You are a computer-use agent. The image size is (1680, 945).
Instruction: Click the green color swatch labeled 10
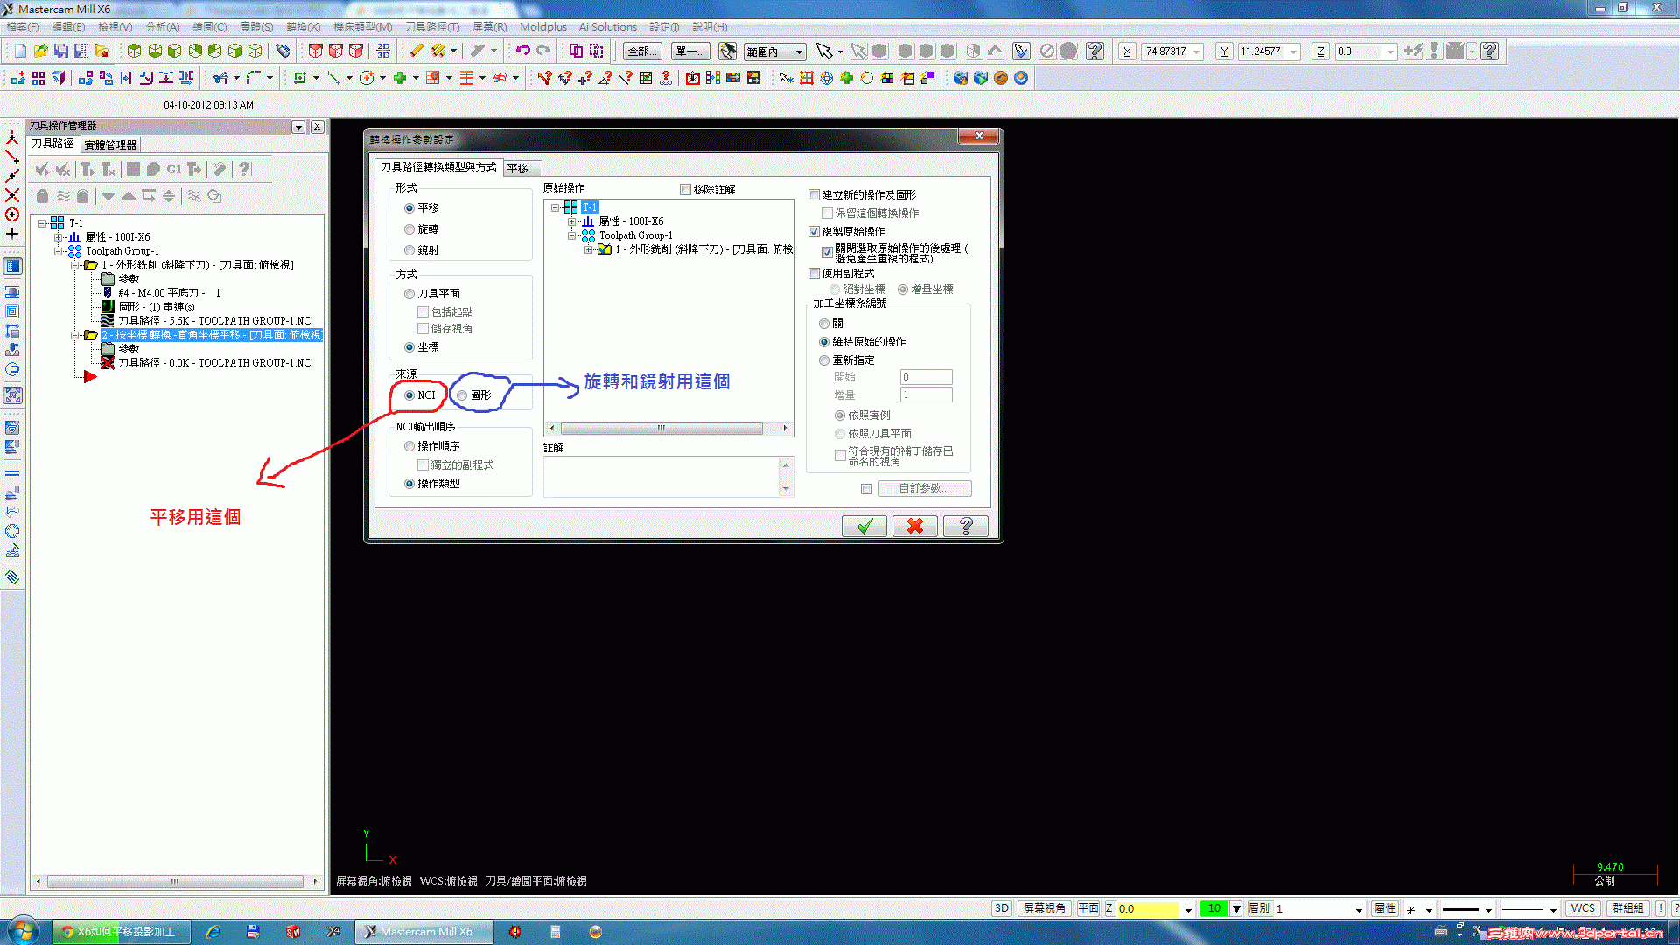(x=1214, y=908)
